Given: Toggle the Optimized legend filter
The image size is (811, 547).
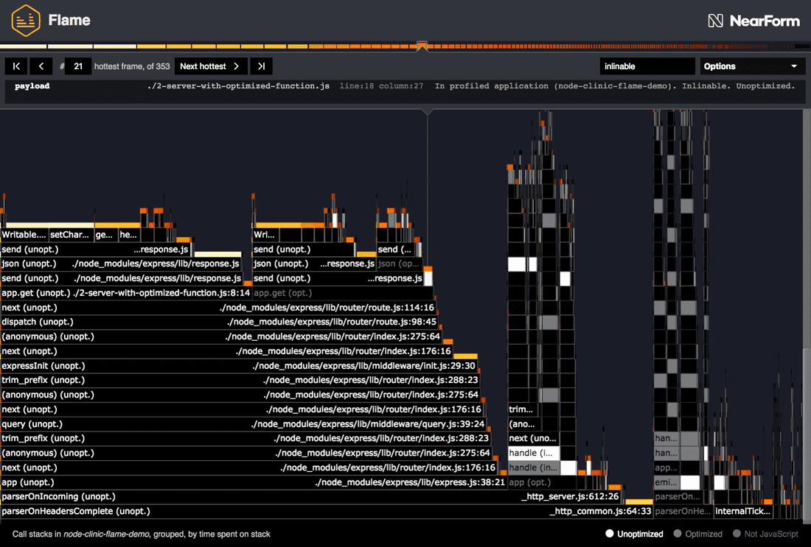Looking at the screenshot, I should click(698, 534).
